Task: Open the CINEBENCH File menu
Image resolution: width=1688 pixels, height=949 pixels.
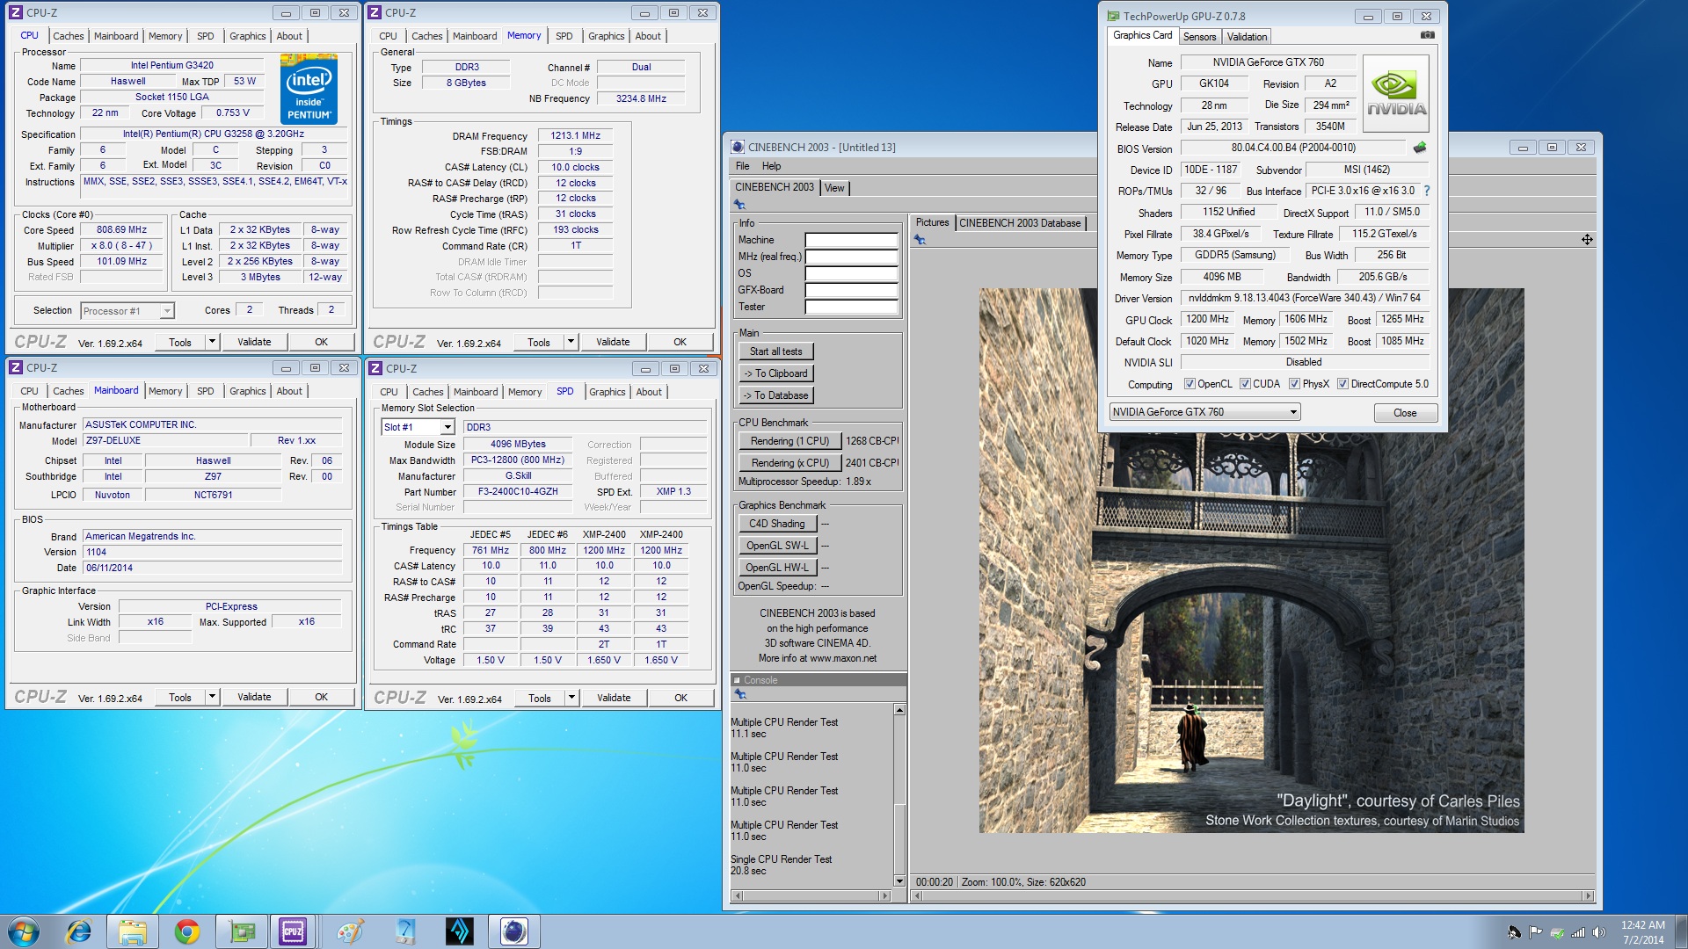Action: click(x=742, y=166)
